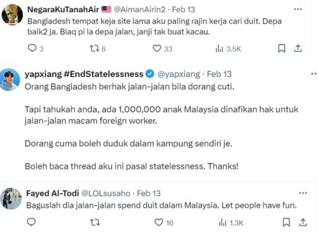Open yapxiang's profile avatar

[x=10, y=80]
